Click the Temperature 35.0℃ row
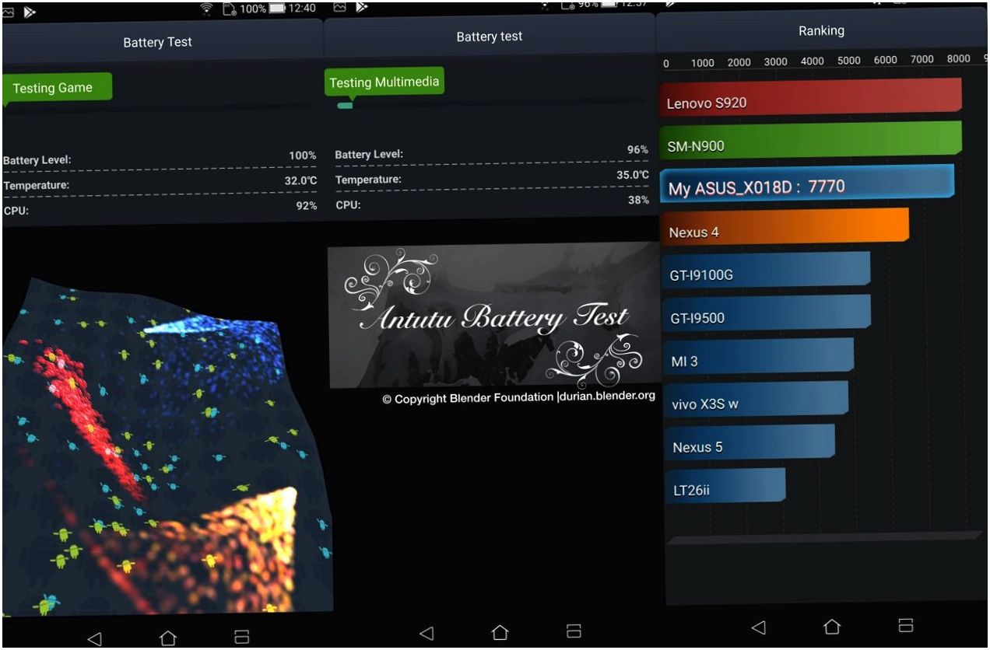Screen dimensions: 990x650 [x=492, y=177]
